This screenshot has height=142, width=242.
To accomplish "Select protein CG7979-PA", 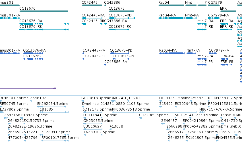I will click(x=219, y=50).
